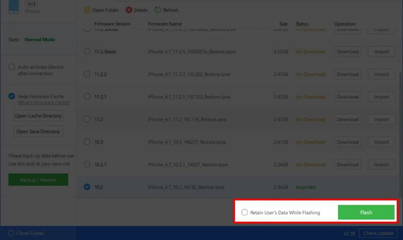Click iPhone_4.7_10.2.1_14D27_Restore.ipsw file name
Viewport: 403px width, 240px height.
tap(188, 165)
